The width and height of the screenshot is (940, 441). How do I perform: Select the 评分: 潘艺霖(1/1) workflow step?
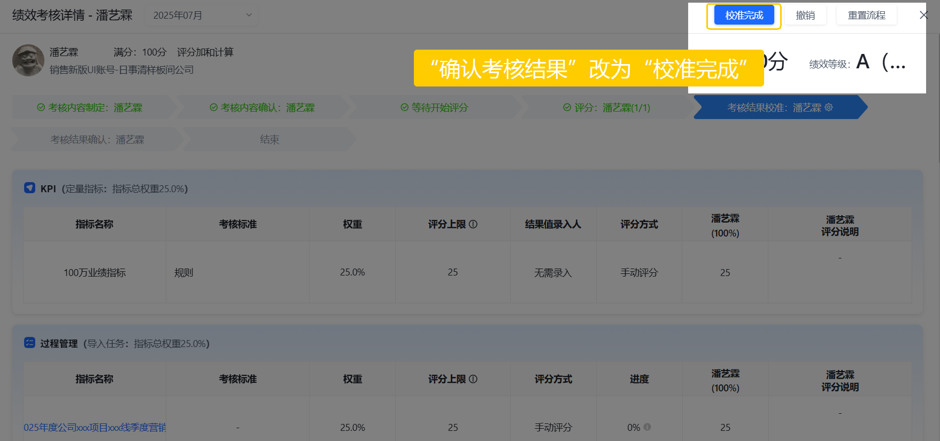click(606, 107)
